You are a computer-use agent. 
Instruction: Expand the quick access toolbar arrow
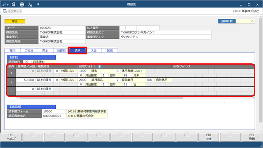[x=38, y=4]
